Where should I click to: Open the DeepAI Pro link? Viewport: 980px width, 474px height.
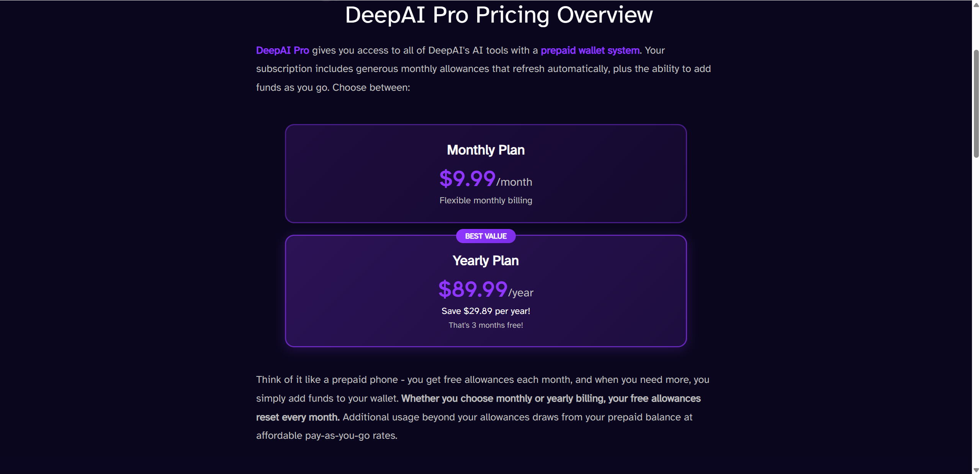pyautogui.click(x=282, y=51)
